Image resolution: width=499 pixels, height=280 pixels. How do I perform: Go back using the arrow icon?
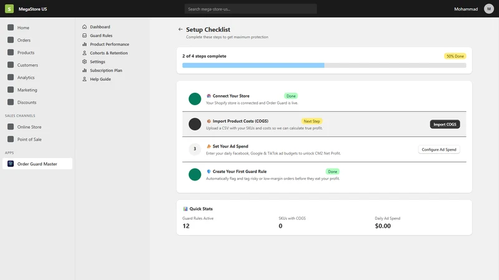[180, 29]
